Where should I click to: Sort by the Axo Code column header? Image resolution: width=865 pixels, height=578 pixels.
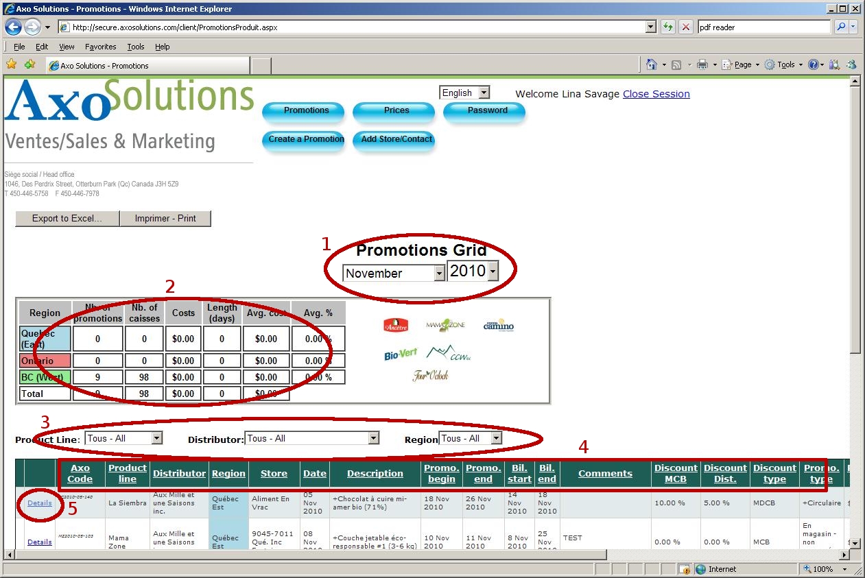click(80, 473)
